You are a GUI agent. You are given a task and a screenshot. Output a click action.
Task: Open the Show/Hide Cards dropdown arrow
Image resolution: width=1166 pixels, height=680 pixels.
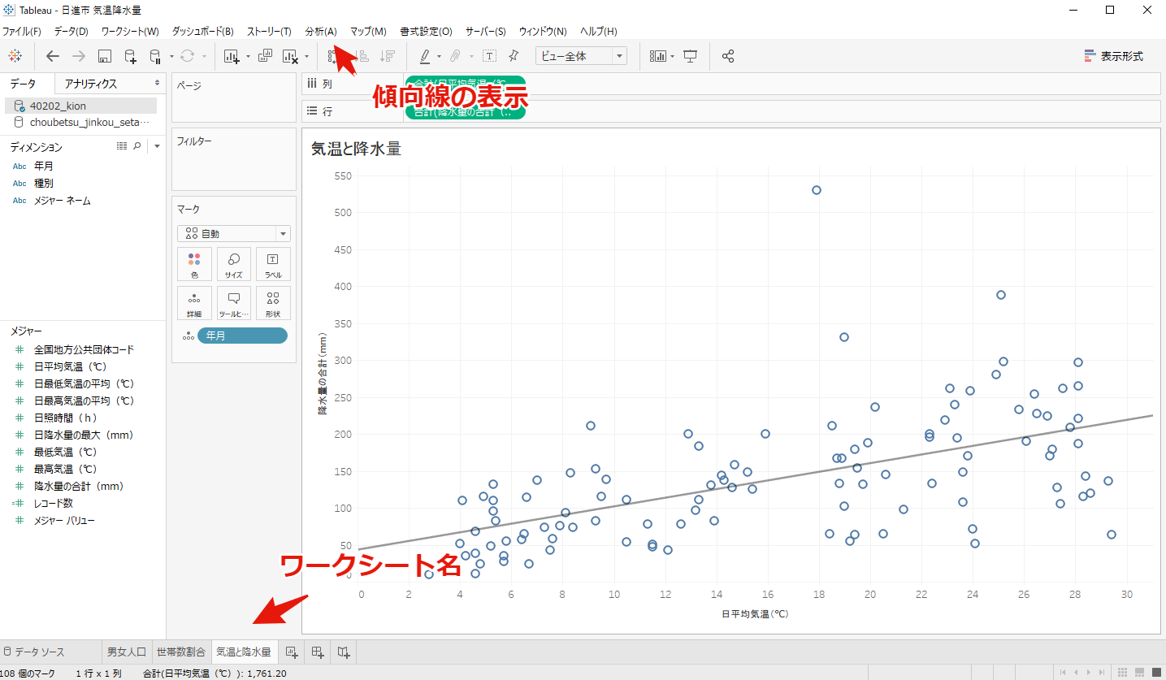(x=673, y=56)
